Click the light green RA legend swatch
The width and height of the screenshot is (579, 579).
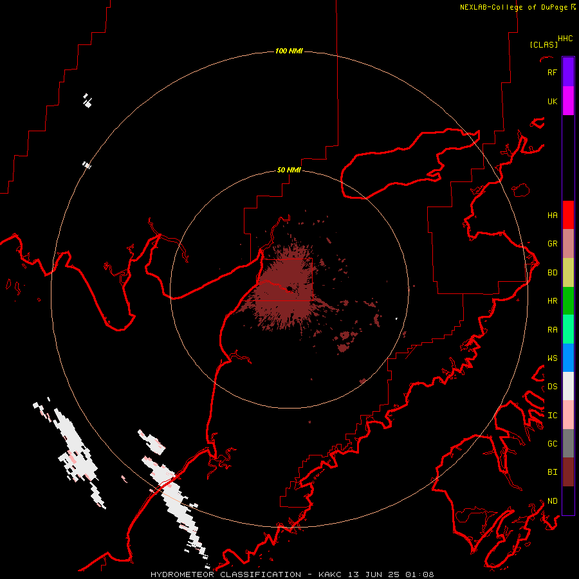pyautogui.click(x=568, y=329)
